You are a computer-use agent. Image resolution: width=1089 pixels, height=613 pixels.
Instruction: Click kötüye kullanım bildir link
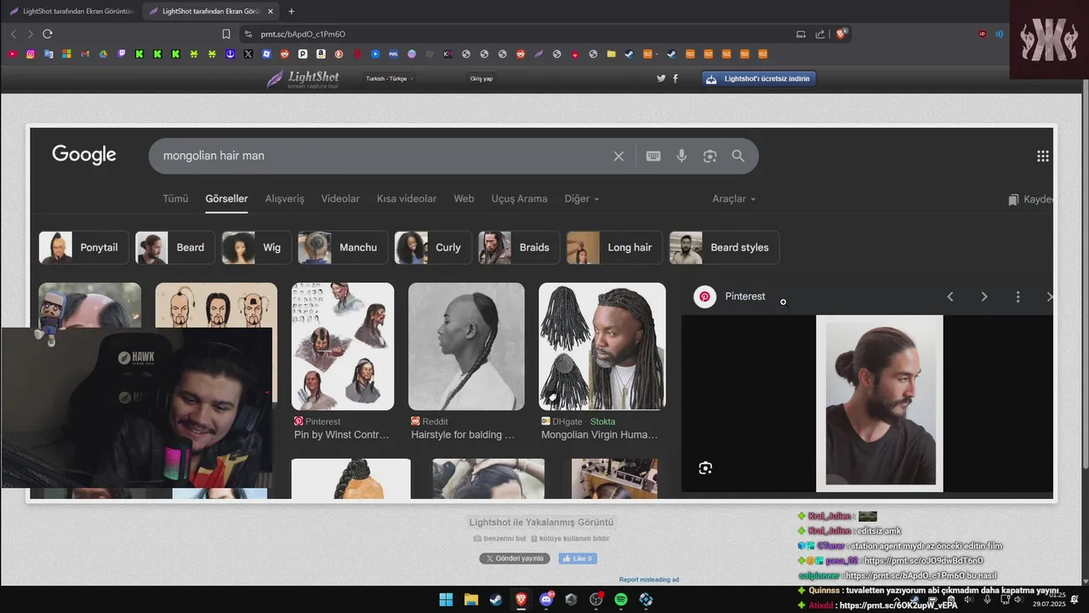point(570,538)
